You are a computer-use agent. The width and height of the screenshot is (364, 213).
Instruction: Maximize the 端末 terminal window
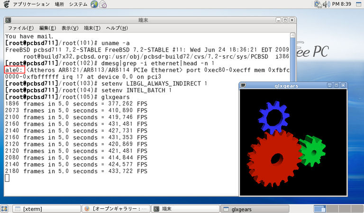pyautogui.click(x=285, y=20)
